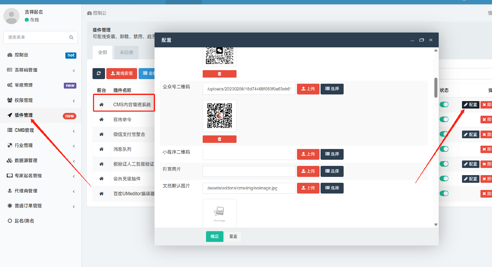
Task: Click 上传 for 公众号二维码
Action: point(308,89)
